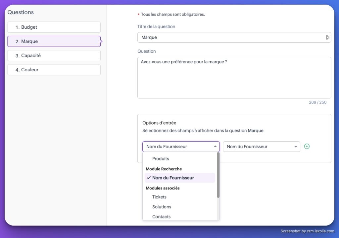Click the dropdown list scrollbar
This screenshot has width=339, height=238.
click(x=218, y=175)
